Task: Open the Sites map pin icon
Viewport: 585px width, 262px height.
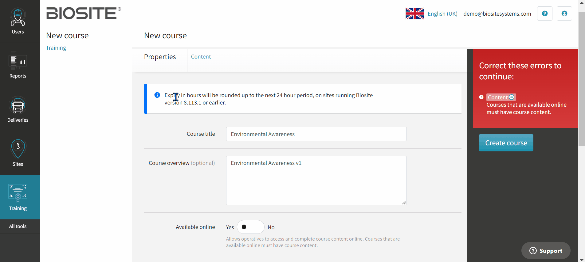Action: (18, 149)
